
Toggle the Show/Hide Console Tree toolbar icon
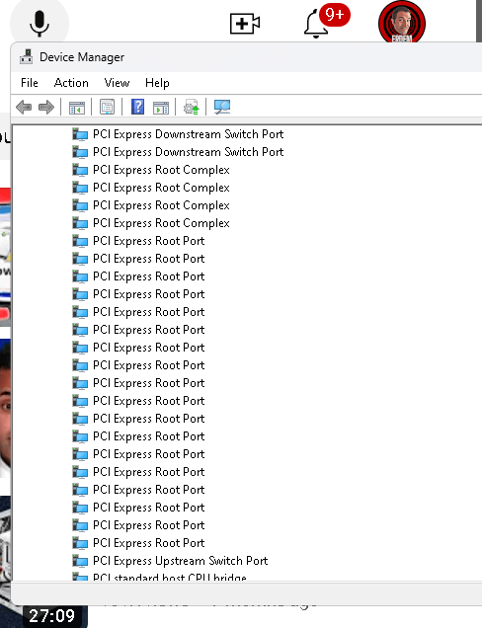(x=76, y=108)
